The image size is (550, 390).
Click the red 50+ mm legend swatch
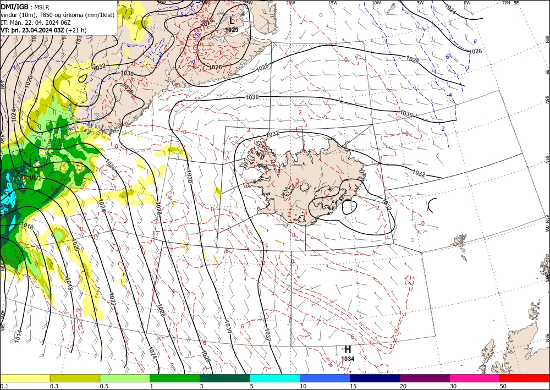(x=525, y=378)
